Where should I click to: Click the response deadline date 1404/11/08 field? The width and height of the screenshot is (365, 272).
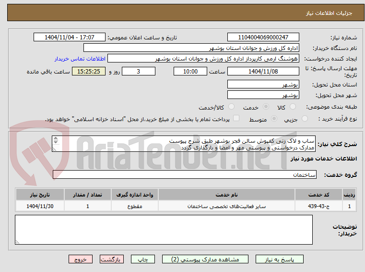pyautogui.click(x=263, y=72)
